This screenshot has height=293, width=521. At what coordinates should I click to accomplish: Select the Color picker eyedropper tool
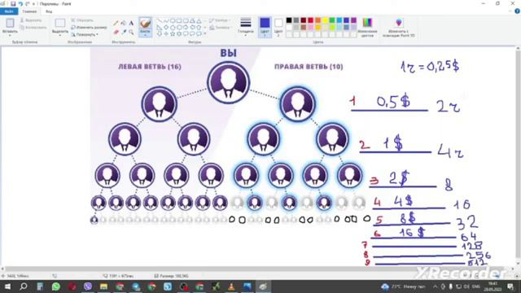coord(124,32)
